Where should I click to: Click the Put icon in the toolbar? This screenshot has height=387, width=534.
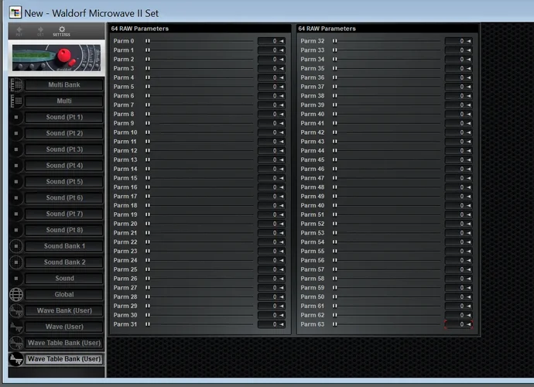tap(19, 31)
